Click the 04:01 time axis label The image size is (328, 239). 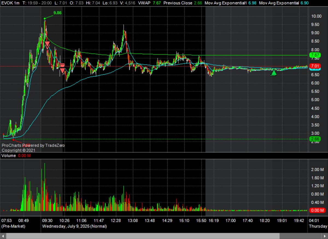314,220
